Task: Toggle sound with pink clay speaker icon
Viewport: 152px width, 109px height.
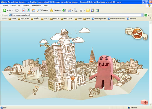Action: pos(144,102)
